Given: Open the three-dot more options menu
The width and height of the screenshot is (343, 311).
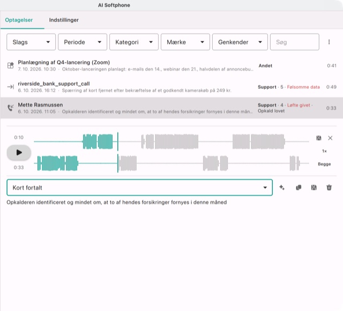Looking at the screenshot, I should (x=329, y=42).
